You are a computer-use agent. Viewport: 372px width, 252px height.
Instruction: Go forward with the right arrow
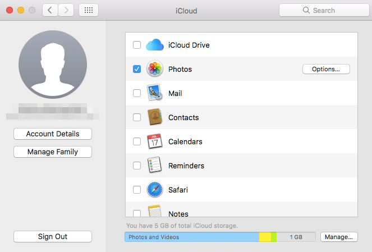(x=66, y=10)
